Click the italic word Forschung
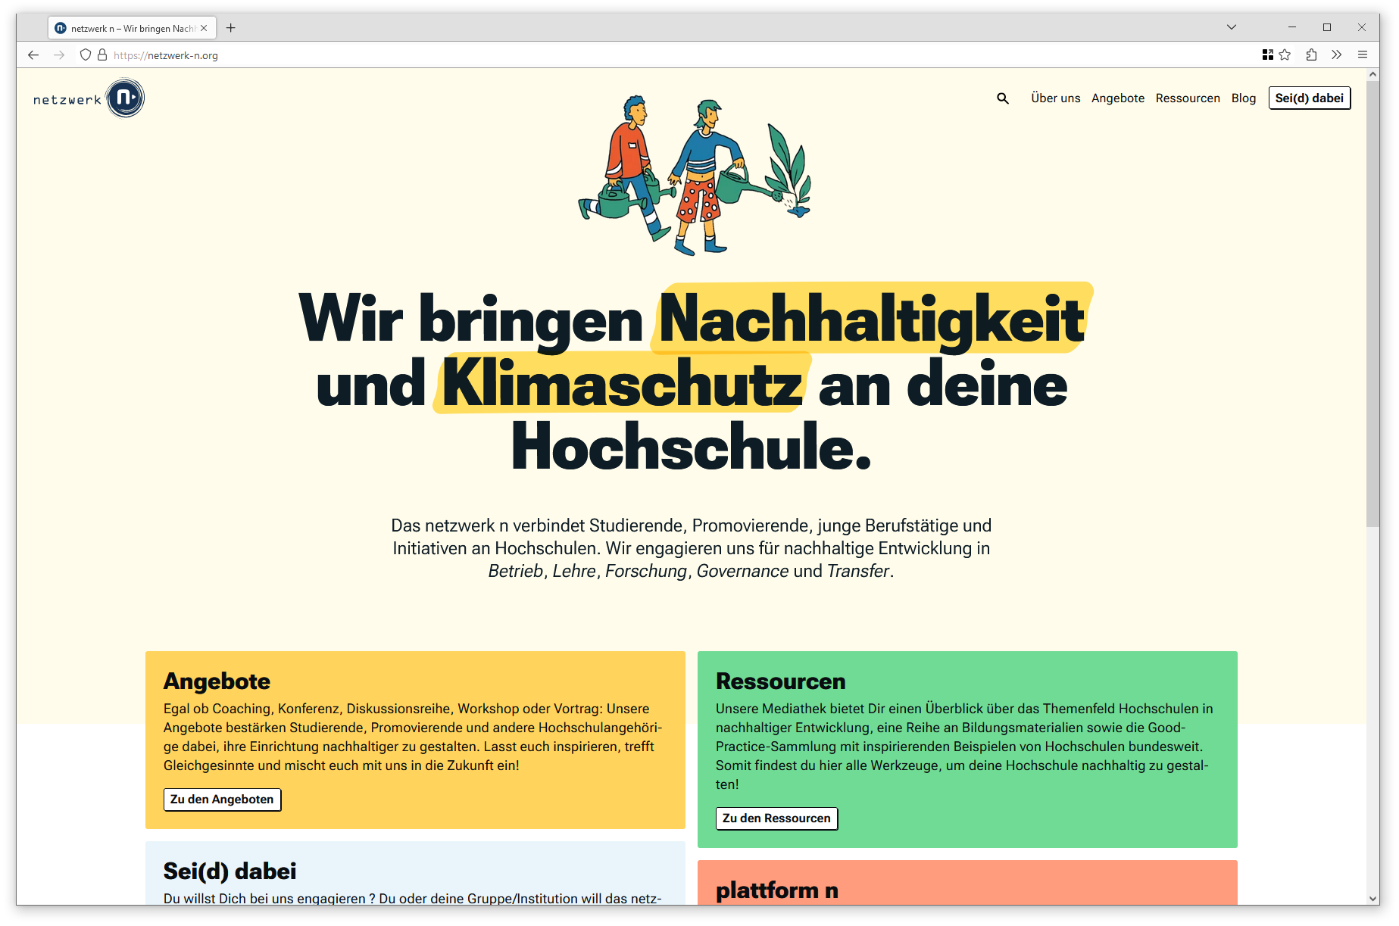The height and width of the screenshot is (926, 1399). 645,571
